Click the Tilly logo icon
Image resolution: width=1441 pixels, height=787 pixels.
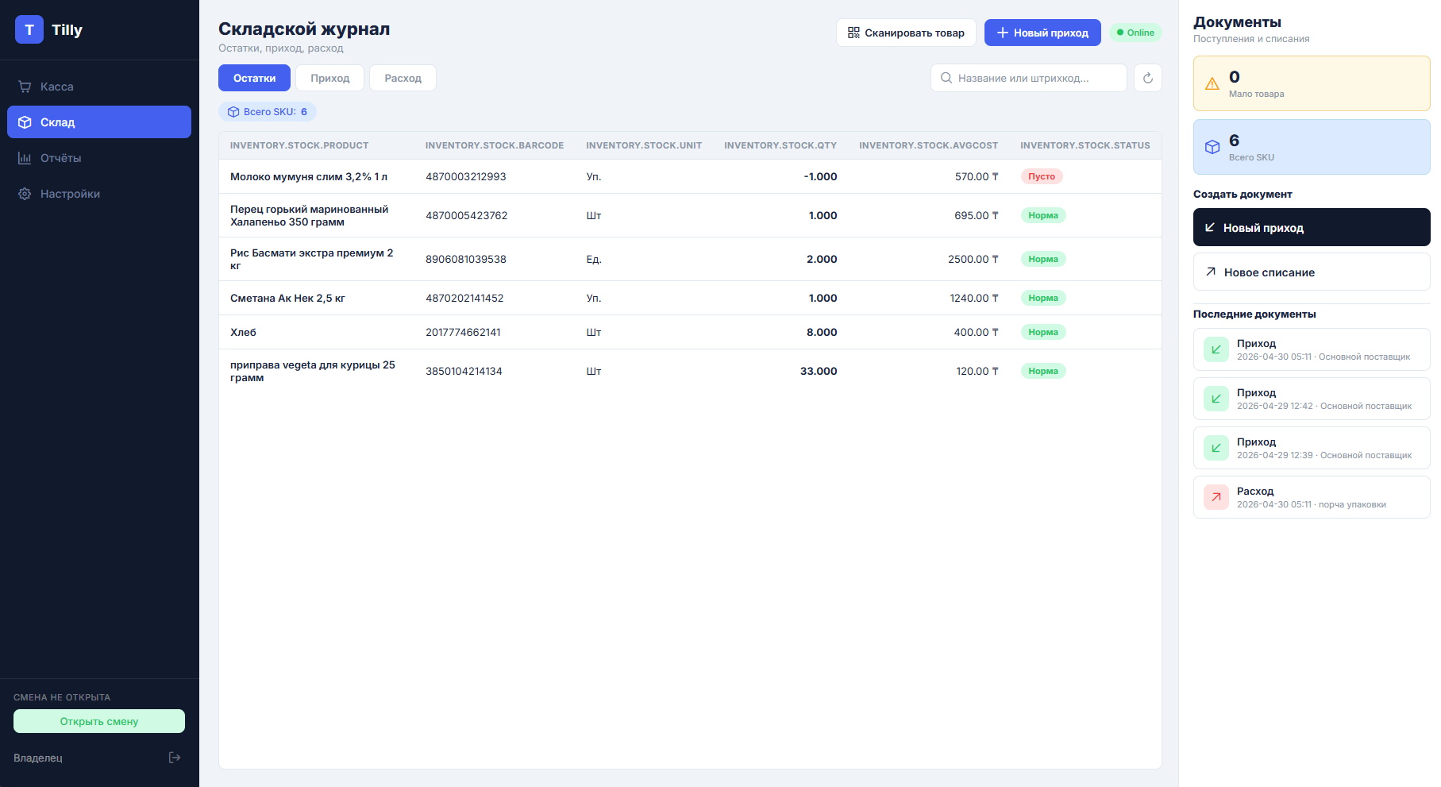point(29,30)
